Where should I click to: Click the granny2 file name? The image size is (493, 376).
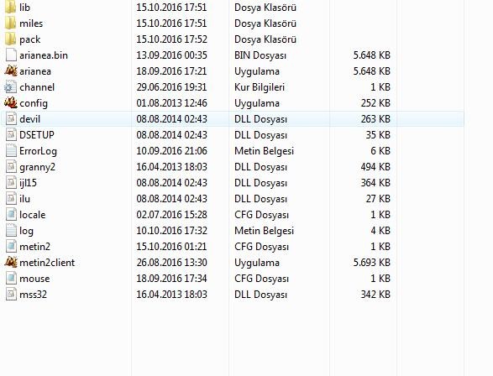coord(37,167)
